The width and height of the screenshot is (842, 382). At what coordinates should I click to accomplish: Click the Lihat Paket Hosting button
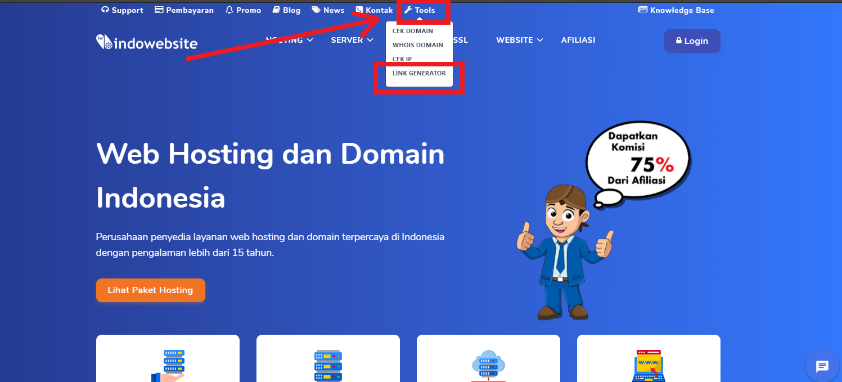[x=150, y=290]
